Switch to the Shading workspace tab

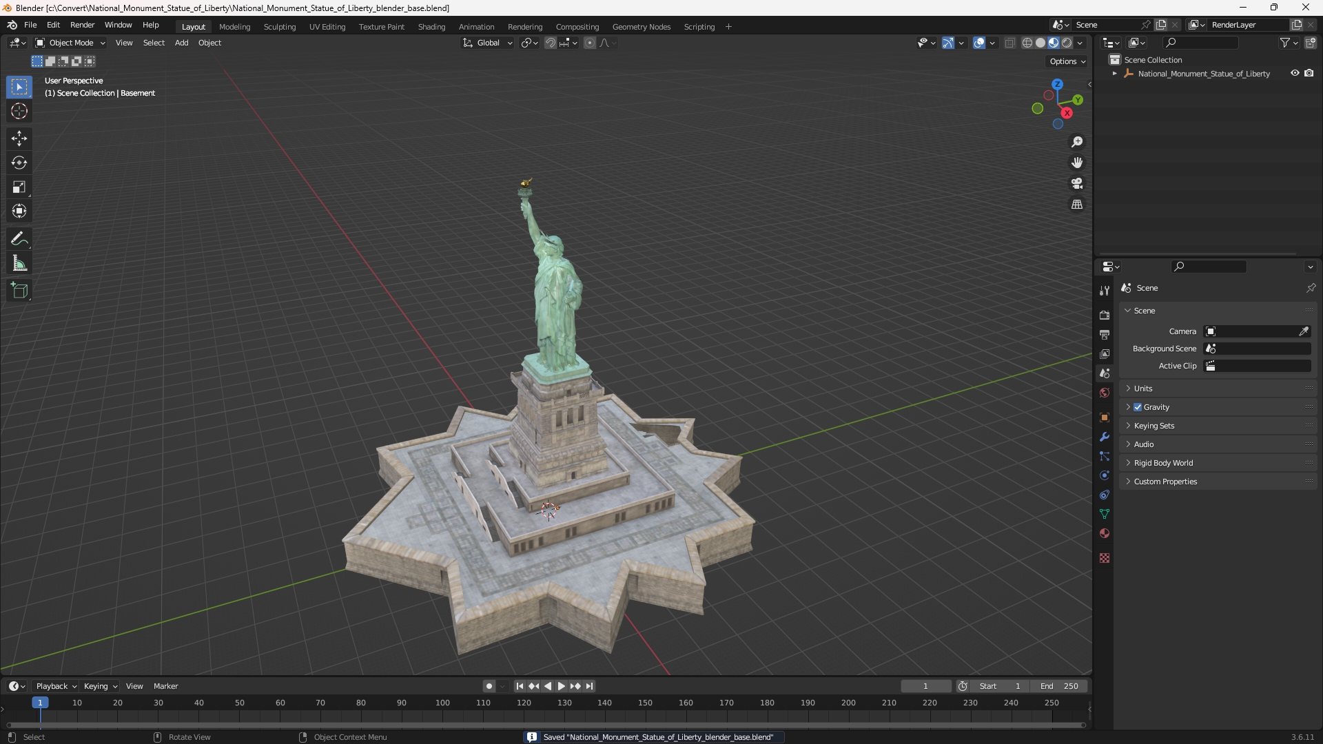click(431, 27)
